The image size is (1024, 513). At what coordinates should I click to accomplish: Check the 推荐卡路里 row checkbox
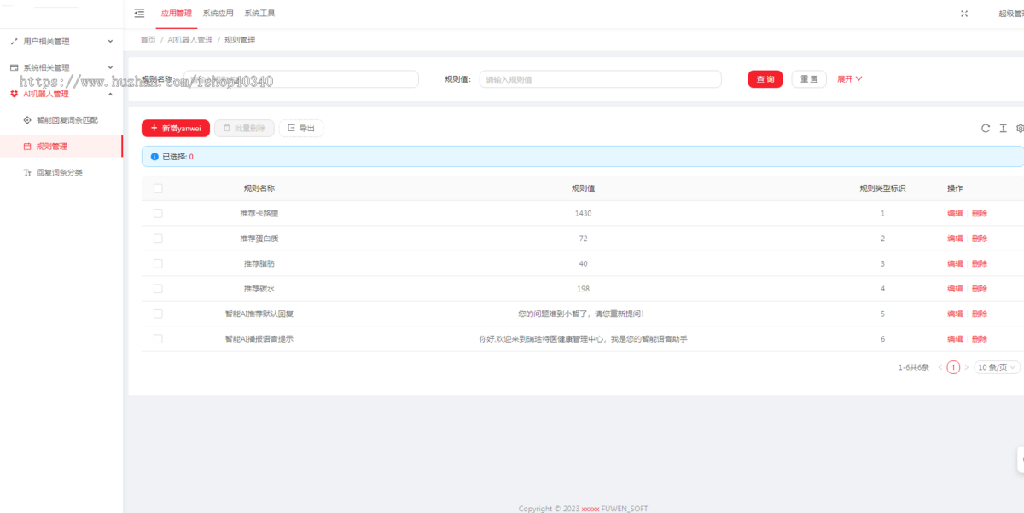click(158, 213)
